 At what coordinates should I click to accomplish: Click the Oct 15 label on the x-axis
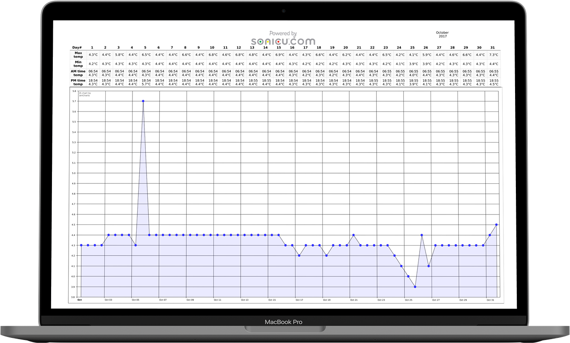(x=271, y=299)
